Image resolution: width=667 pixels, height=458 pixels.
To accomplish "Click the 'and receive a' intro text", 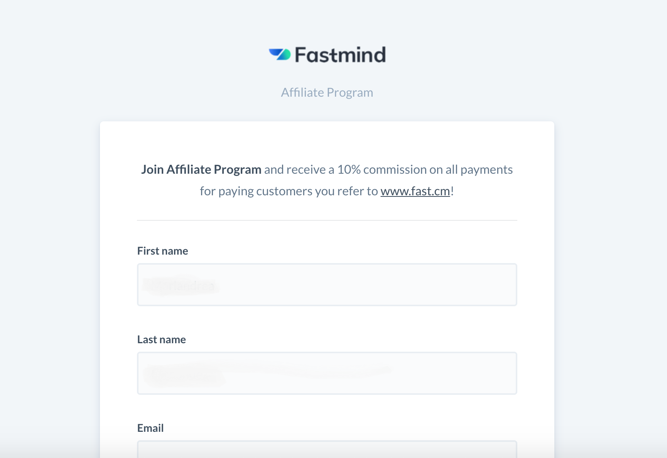I will pyautogui.click(x=299, y=169).
